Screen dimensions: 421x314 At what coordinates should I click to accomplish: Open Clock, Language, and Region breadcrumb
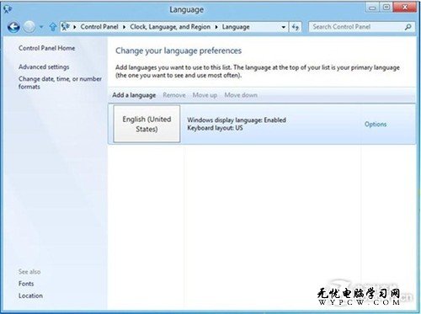170,27
